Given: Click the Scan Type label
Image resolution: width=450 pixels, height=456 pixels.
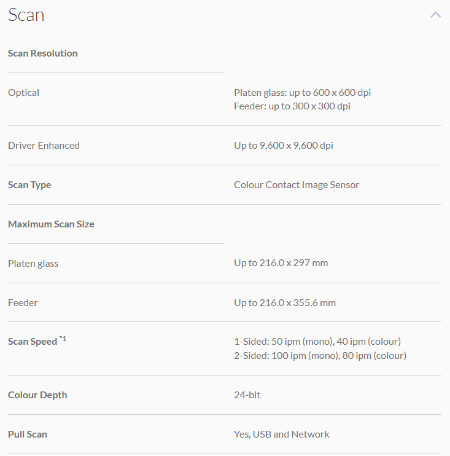Looking at the screenshot, I should [x=29, y=185].
